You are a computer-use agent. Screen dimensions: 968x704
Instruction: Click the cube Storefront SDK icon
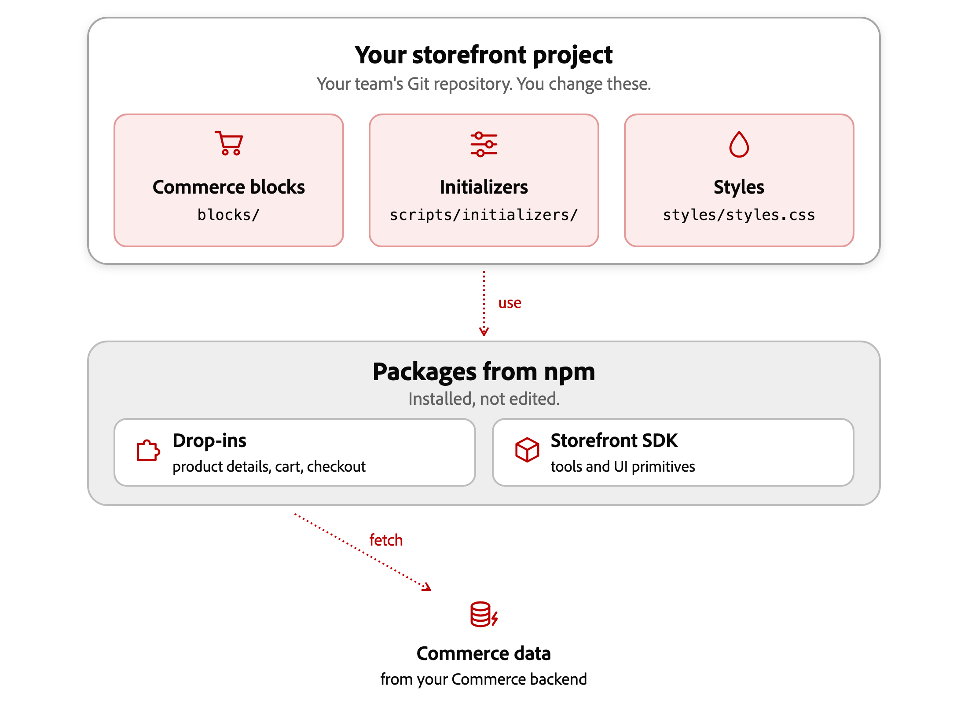point(527,450)
